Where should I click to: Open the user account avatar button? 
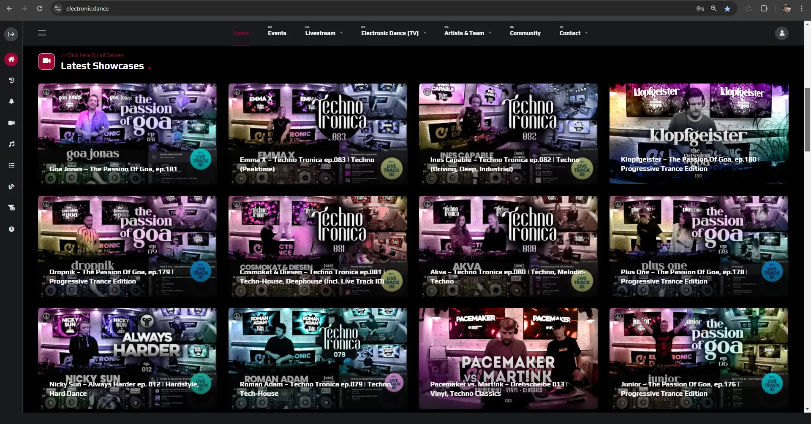click(781, 33)
